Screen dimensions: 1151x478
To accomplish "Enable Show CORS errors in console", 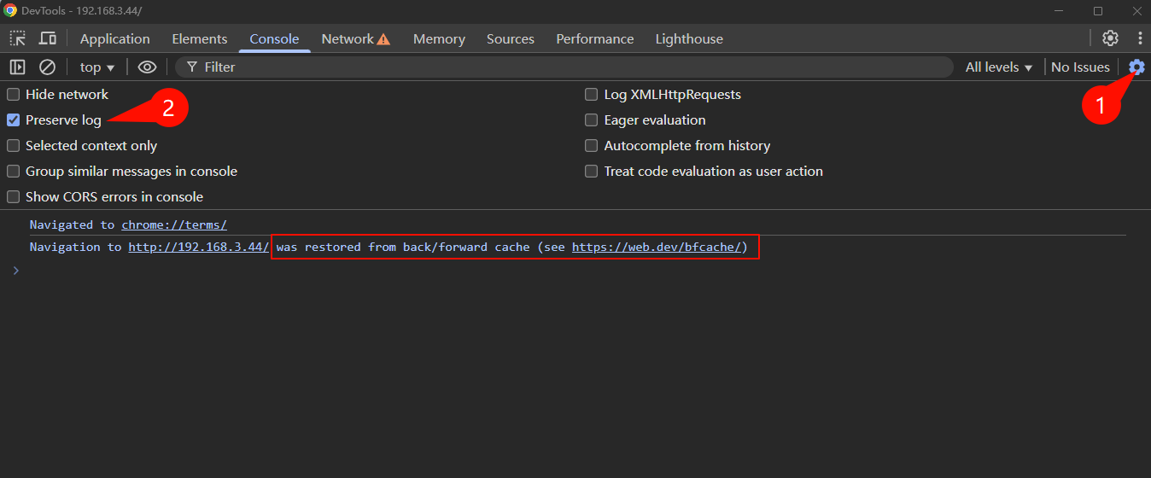I will tap(14, 197).
